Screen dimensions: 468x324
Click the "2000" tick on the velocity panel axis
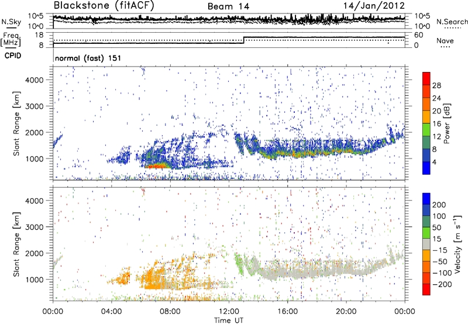(x=34, y=253)
